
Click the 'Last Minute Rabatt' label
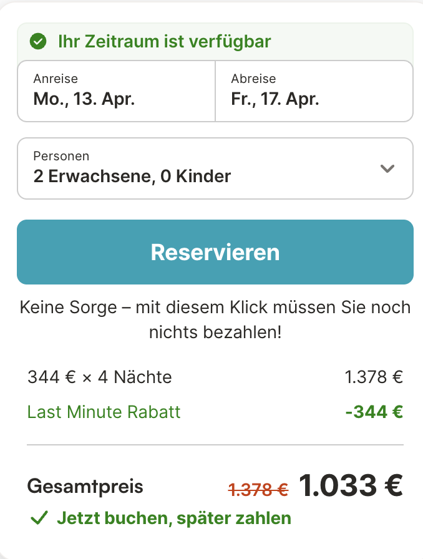point(104,412)
